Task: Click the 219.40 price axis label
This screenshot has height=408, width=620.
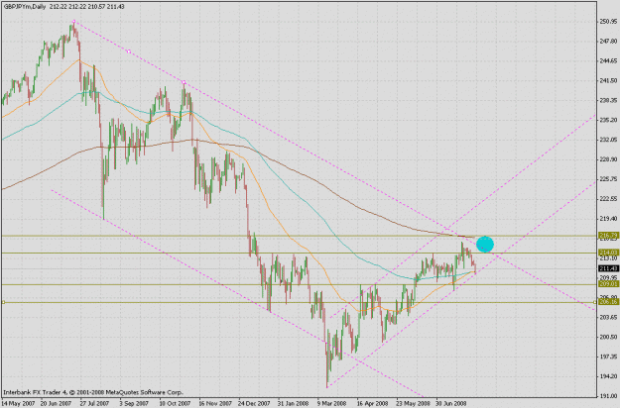Action: tap(608, 218)
